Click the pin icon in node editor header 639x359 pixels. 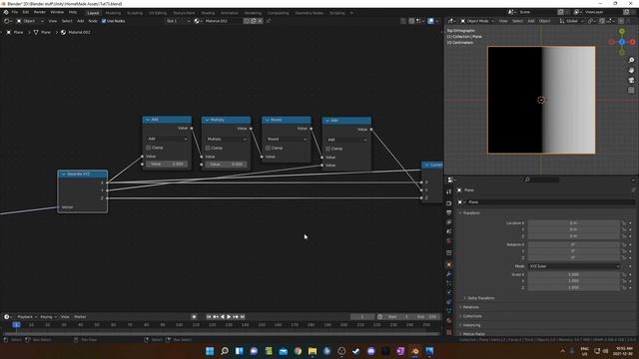click(x=269, y=21)
